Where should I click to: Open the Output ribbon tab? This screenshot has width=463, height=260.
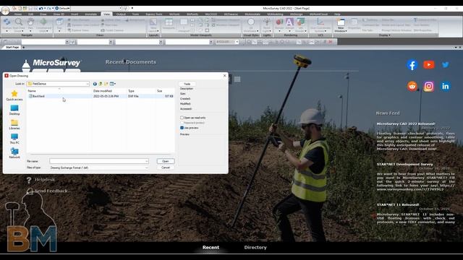coord(121,14)
